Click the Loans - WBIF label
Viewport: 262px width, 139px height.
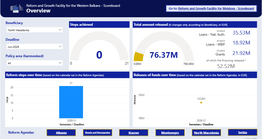pyautogui.click(x=215, y=44)
